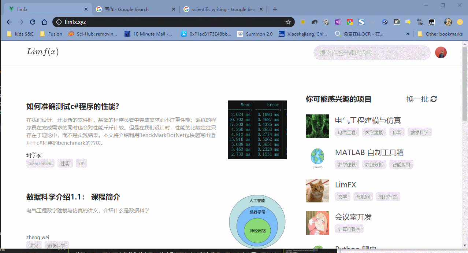Close the 写作 Google Search tab

pyautogui.click(x=173, y=9)
